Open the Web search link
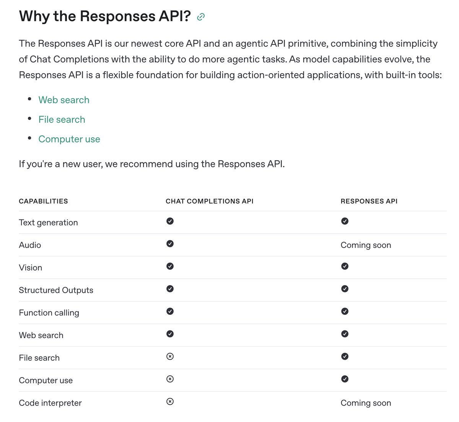Screen dimensions: 459x422 tap(64, 100)
